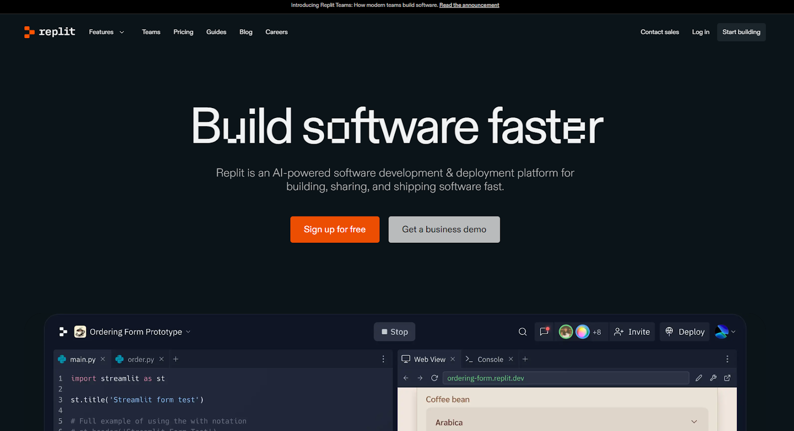The height and width of the screenshot is (431, 794).
Task: Close the Console tab
Action: pos(511,359)
